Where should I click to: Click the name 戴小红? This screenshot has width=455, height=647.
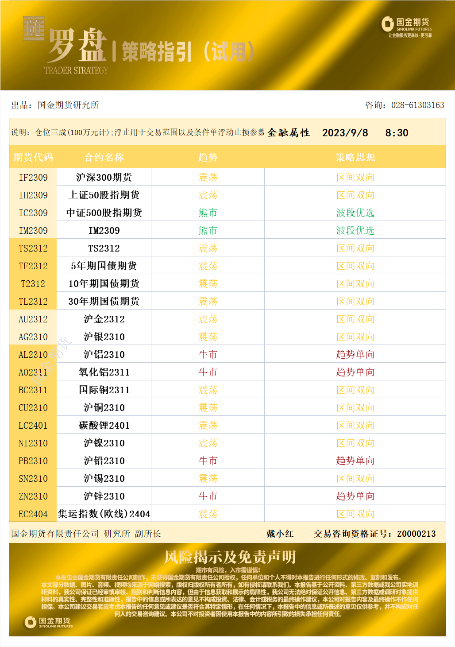point(280,534)
